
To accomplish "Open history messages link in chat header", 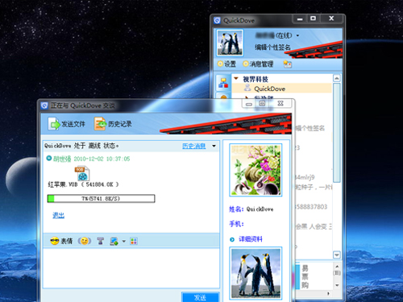I will click(x=193, y=146).
